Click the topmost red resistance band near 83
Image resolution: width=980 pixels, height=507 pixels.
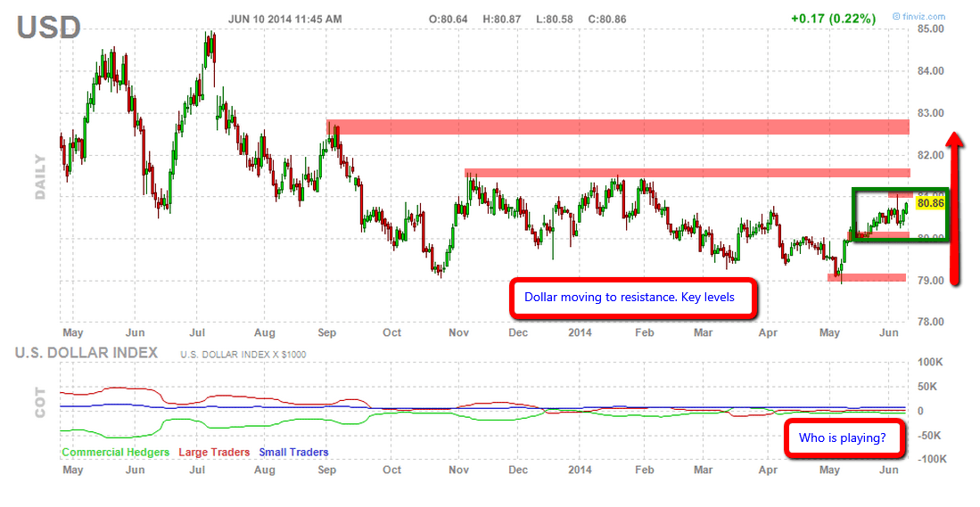tap(617, 127)
